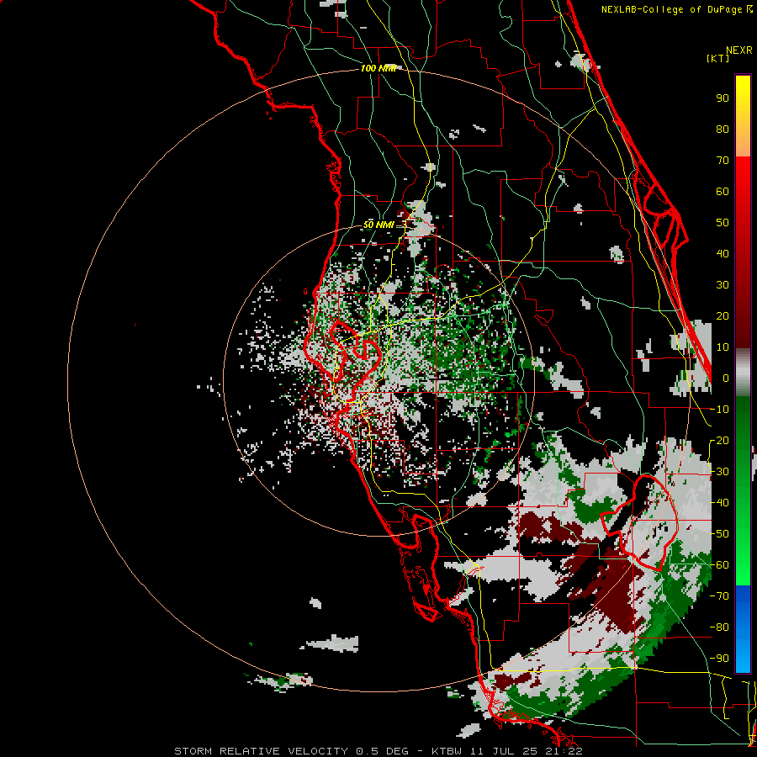Click the -10 knots scale label
The height and width of the screenshot is (757, 757).
(720, 410)
